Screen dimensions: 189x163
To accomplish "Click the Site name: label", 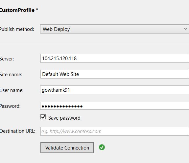I will click(11, 75).
